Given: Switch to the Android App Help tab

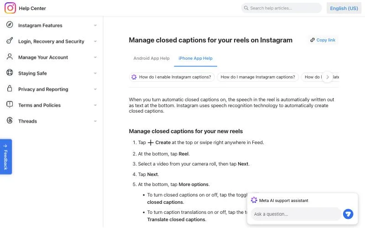Looking at the screenshot, I should (151, 58).
